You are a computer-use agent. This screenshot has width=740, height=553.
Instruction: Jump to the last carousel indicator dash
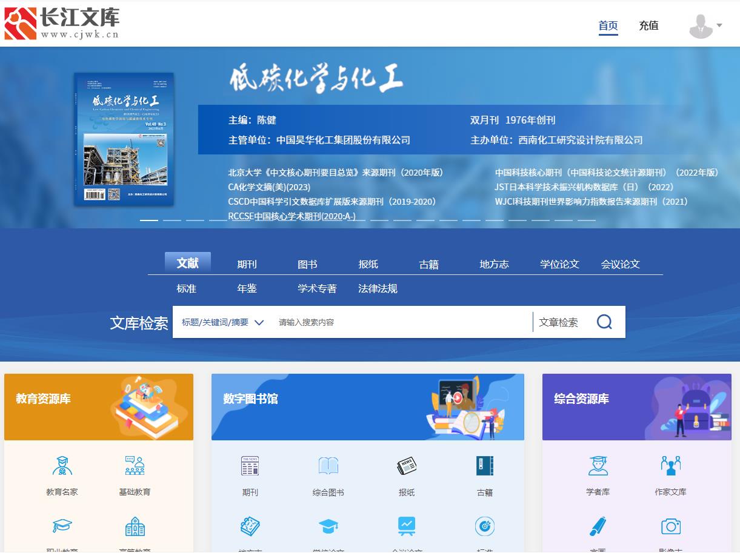click(587, 220)
